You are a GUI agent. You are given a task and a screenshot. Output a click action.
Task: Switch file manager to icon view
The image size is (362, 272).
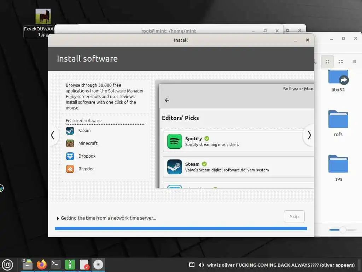click(x=327, y=62)
